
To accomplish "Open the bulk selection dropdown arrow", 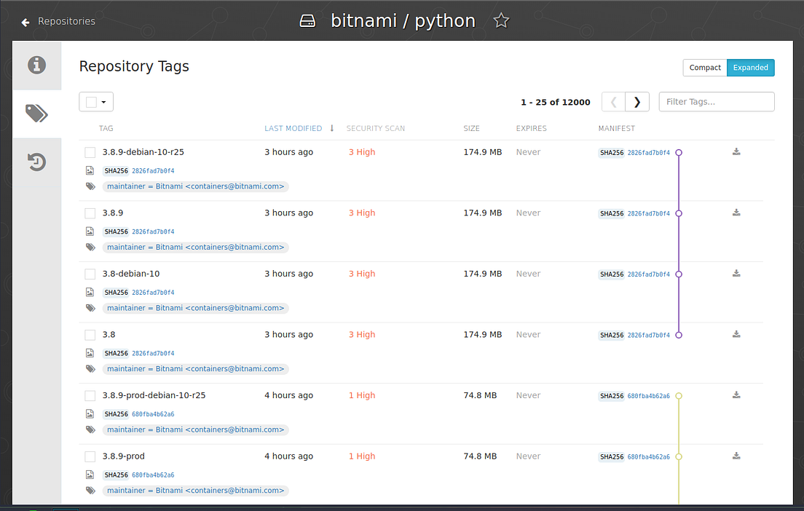I will click(x=103, y=101).
